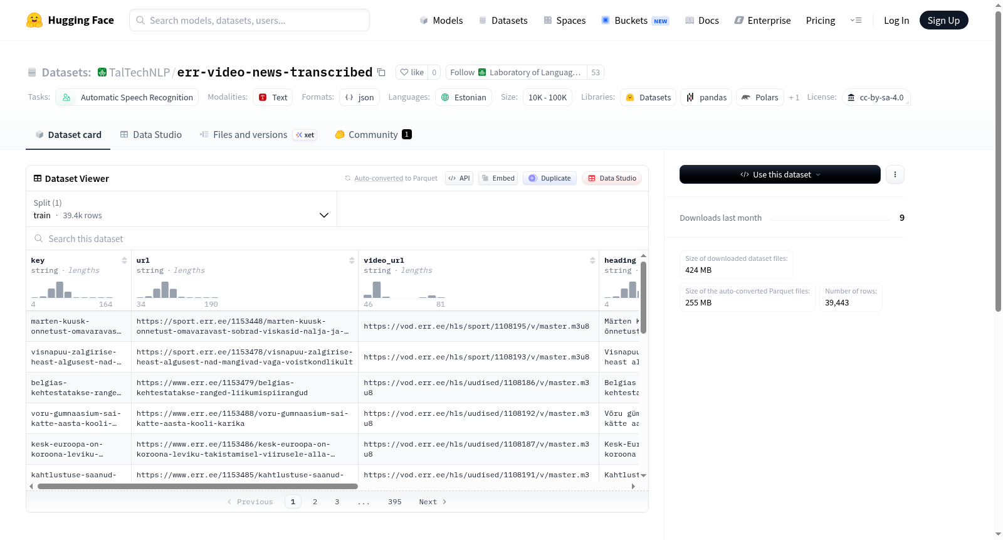Image resolution: width=1003 pixels, height=540 pixels.
Task: Focus the search models input field
Action: tap(249, 20)
